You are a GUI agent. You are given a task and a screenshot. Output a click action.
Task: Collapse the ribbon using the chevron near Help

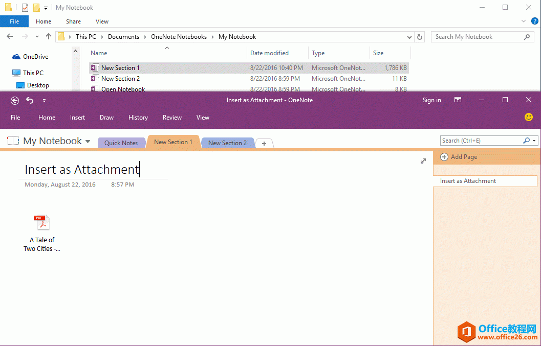(x=523, y=21)
